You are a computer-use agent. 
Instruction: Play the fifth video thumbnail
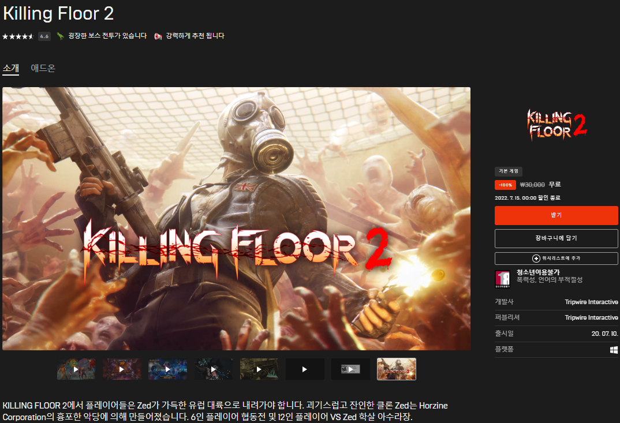pyautogui.click(x=259, y=369)
